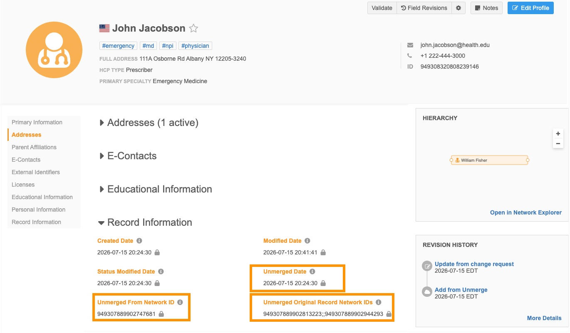
Task: Click the #npi tag
Action: (168, 46)
